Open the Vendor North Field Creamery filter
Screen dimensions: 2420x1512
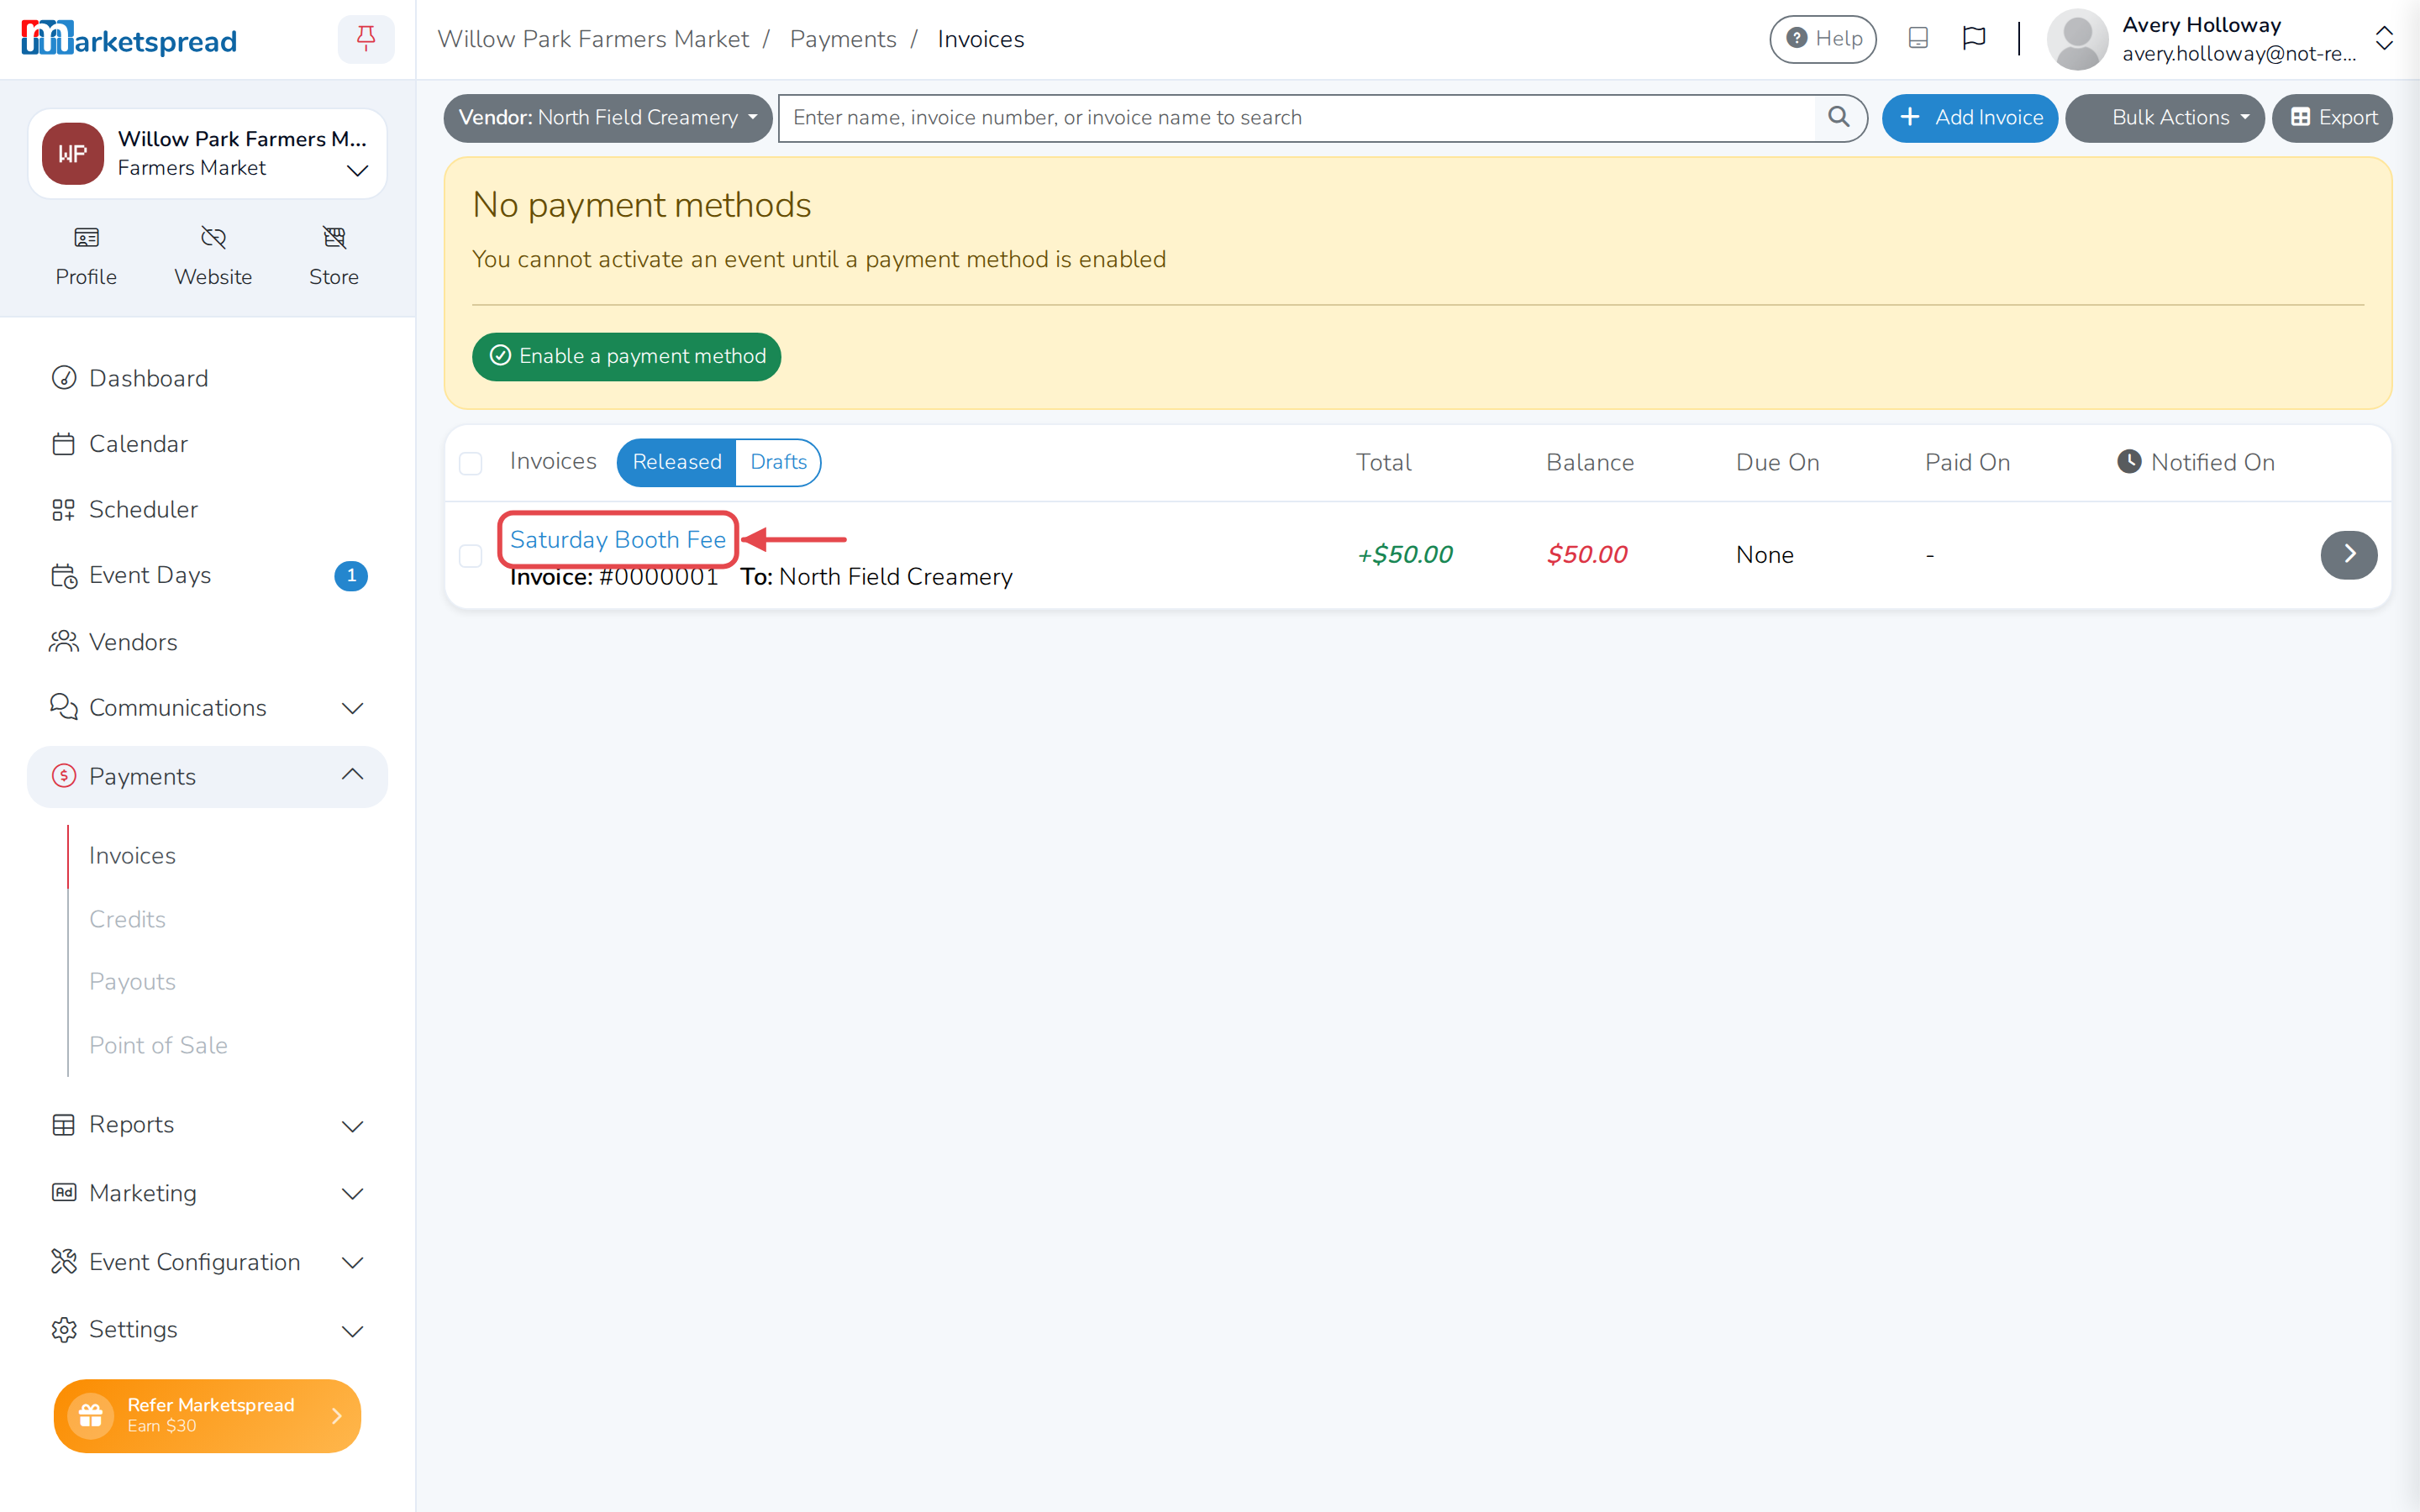coord(607,118)
